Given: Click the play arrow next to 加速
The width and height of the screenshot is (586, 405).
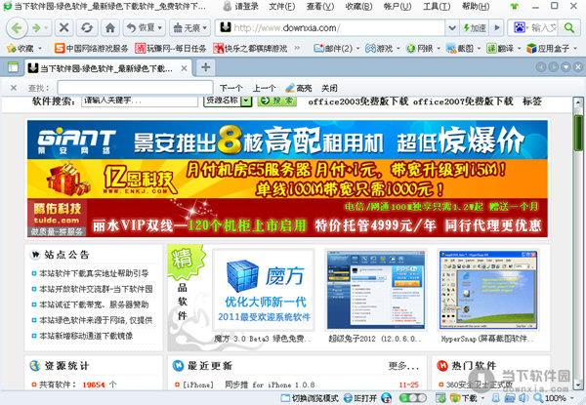Looking at the screenshot, I should [x=497, y=27].
